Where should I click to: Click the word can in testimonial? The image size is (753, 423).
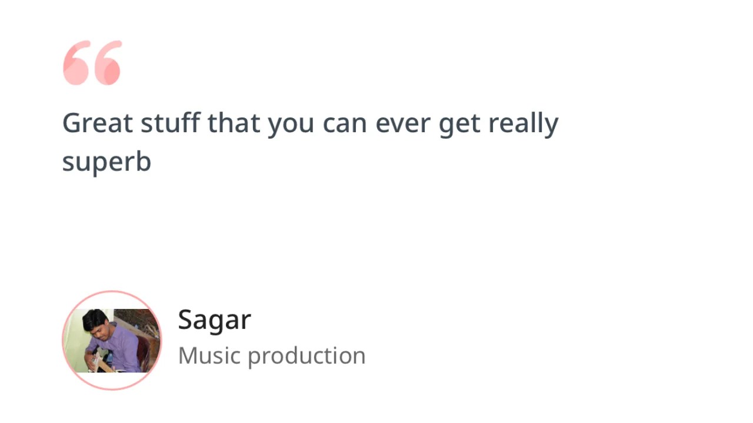click(345, 125)
